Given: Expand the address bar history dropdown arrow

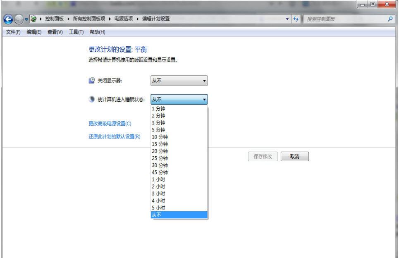Looking at the screenshot, I should pos(287,19).
